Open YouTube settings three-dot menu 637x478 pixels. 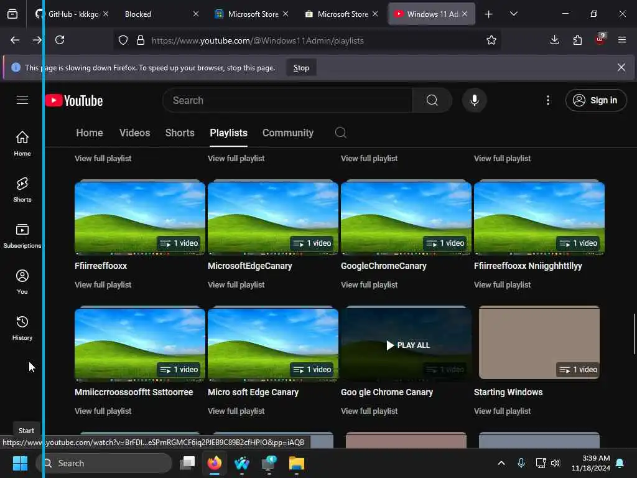pyautogui.click(x=548, y=100)
